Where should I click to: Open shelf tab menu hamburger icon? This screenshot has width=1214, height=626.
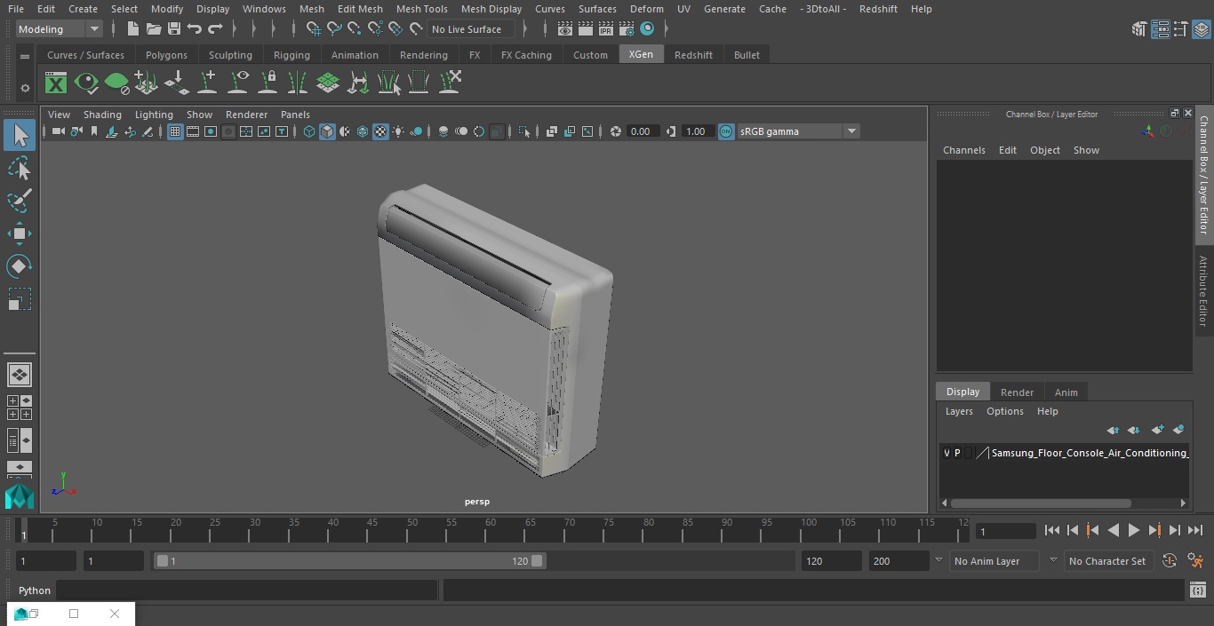[x=25, y=56]
